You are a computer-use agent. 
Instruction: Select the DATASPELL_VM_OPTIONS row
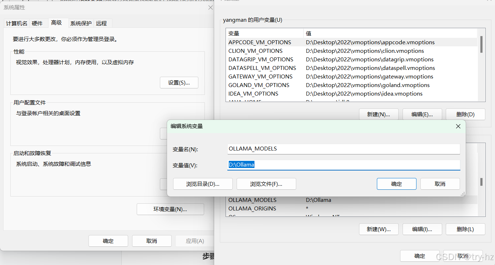(x=352, y=68)
